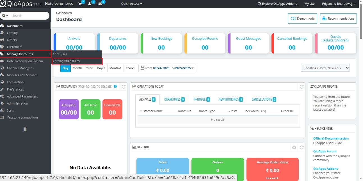Viewport: 363px width, 181px height.
Task: Open the customers icon in top bar
Action: (x=90, y=4)
